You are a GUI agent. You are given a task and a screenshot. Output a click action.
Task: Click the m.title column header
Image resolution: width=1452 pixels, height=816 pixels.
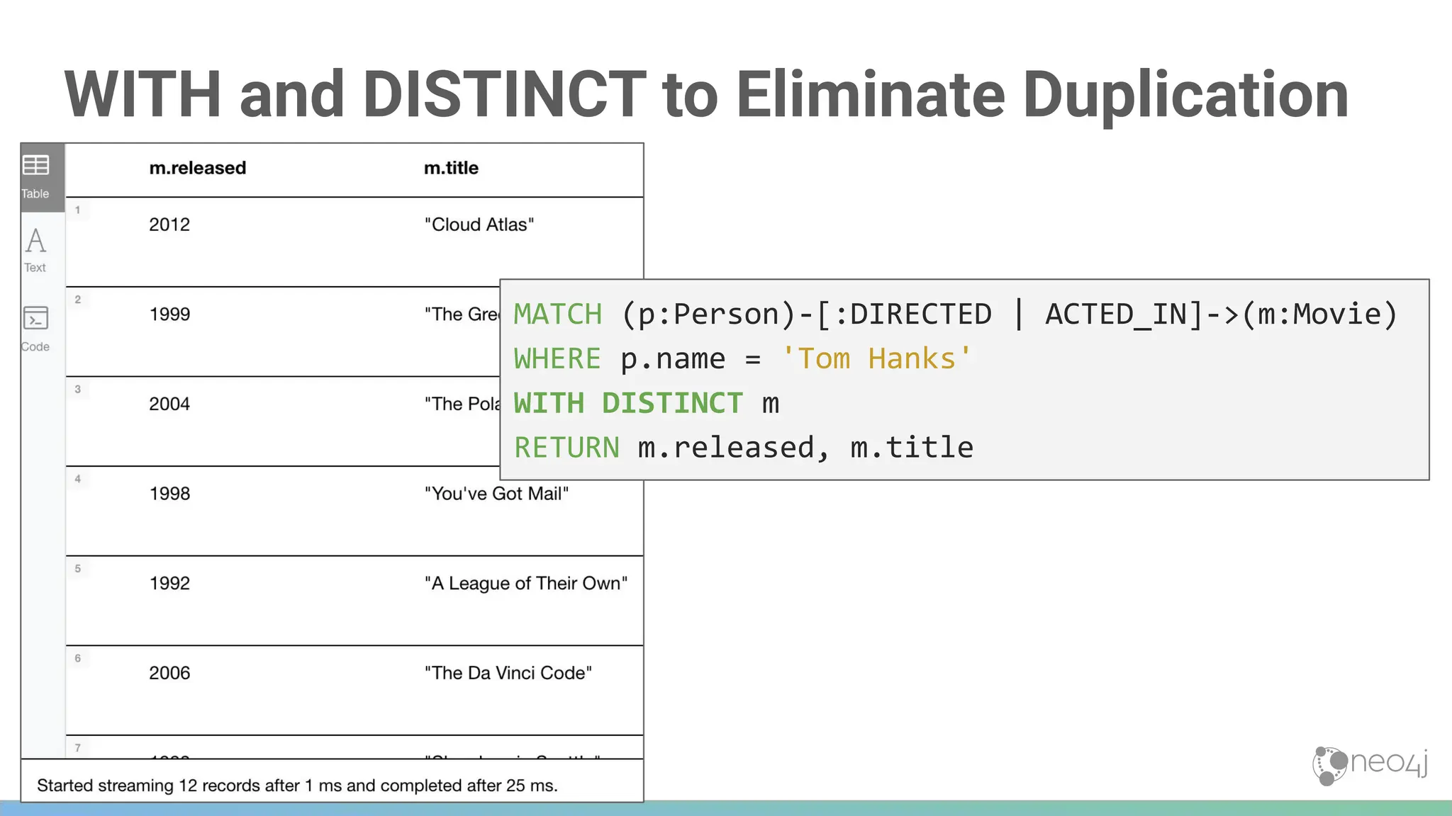point(451,168)
